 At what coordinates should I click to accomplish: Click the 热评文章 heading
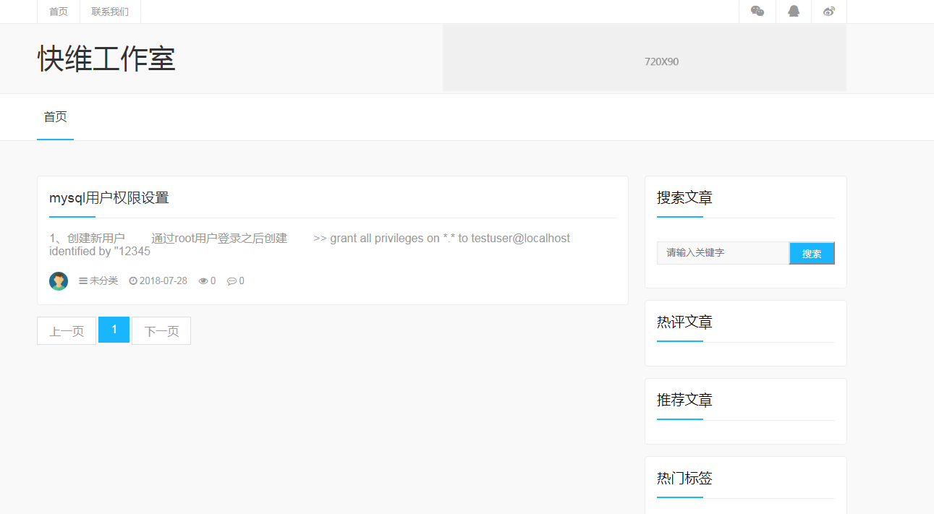pyautogui.click(x=684, y=322)
